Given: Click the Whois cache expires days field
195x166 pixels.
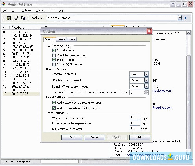Looking at the screenshot, I should point(135,118).
